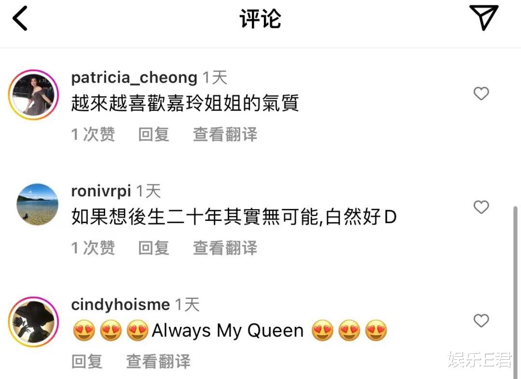View translation (查看翻译) of Always My Queen comment
The image size is (521, 379).
pos(158,361)
